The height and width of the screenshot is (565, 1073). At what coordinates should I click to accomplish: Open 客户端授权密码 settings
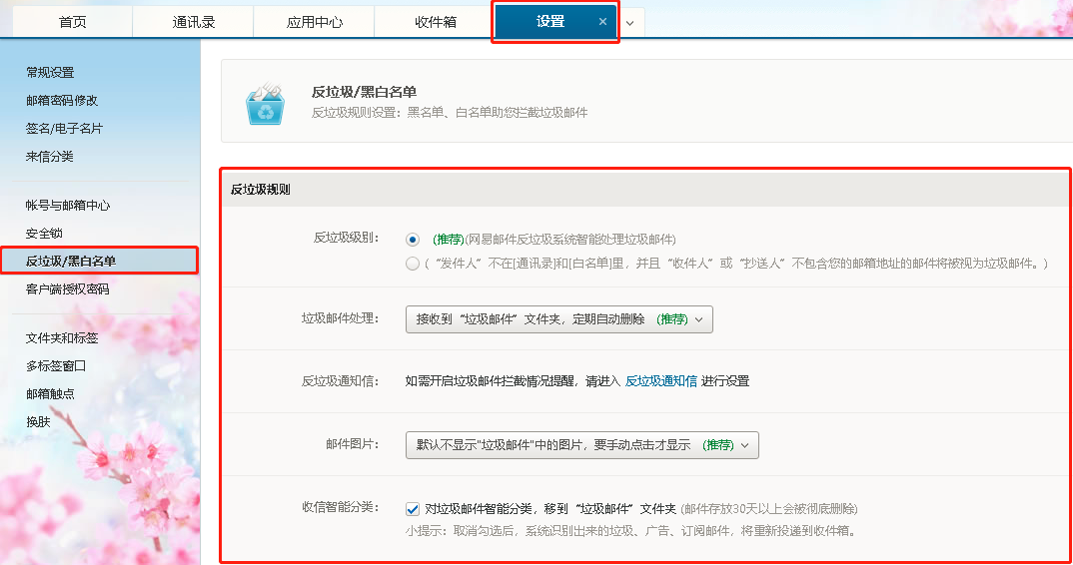67,289
